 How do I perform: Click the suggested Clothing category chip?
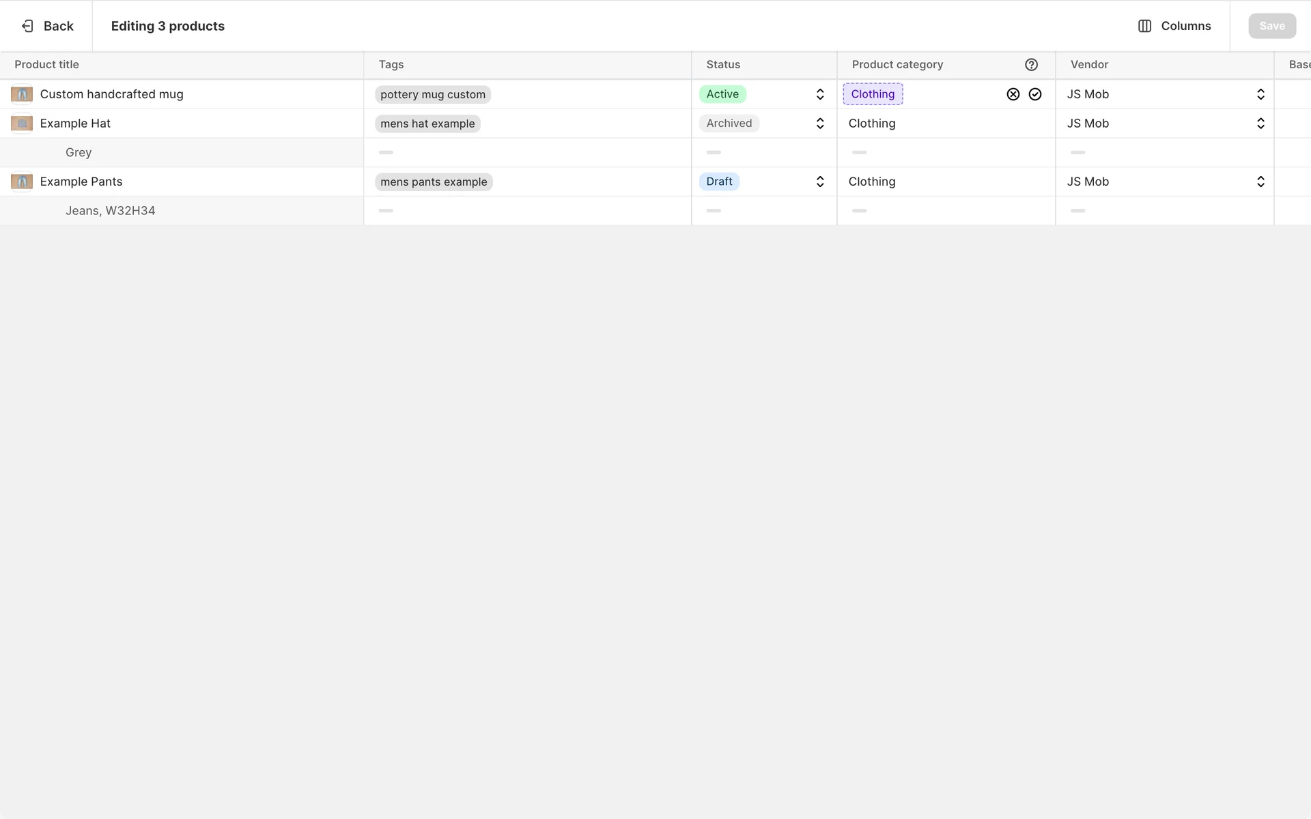(x=872, y=94)
